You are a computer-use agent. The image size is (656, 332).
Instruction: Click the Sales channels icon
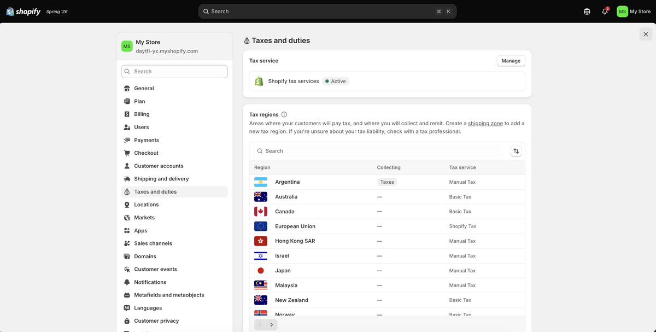click(127, 243)
